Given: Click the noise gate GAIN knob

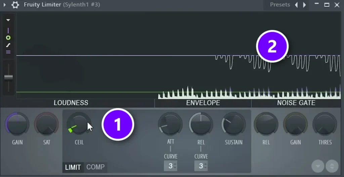Looking at the screenshot, I should tap(295, 124).
